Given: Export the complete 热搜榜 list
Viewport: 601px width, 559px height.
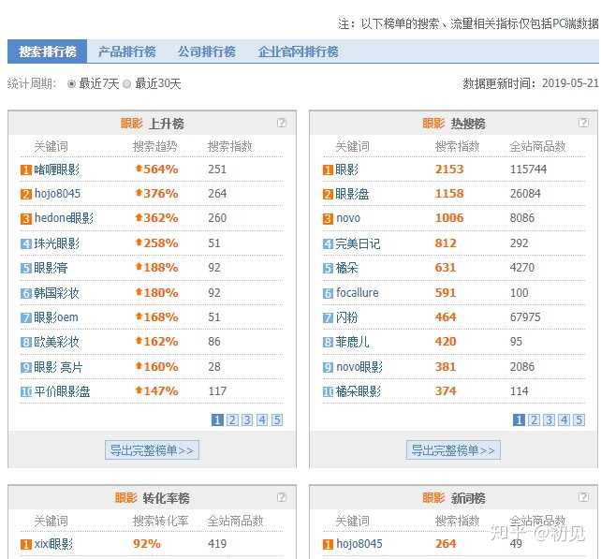Looking at the screenshot, I should pyautogui.click(x=453, y=449).
